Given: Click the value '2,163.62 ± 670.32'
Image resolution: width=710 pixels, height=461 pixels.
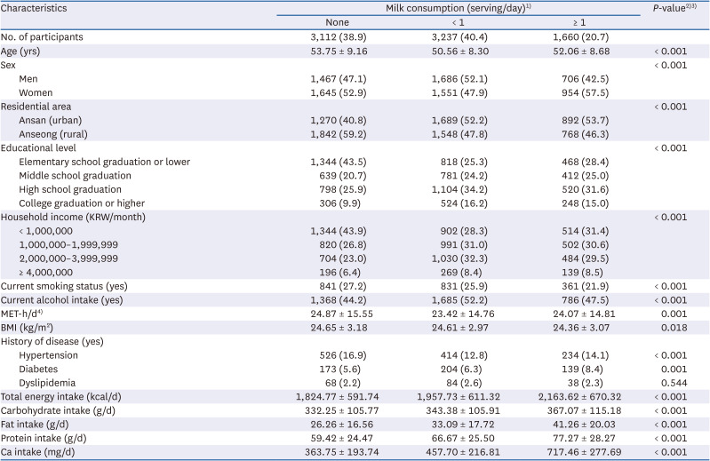Looking at the screenshot, I should 579,397.
